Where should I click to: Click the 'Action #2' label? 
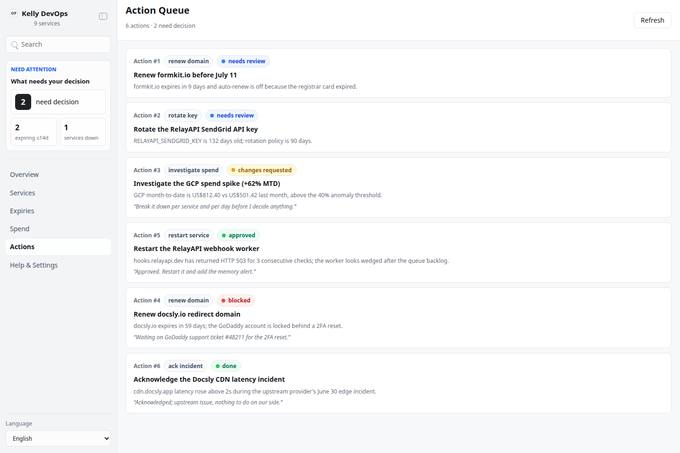(x=147, y=116)
